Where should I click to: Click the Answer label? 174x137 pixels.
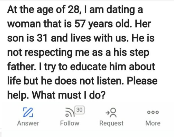point(28,123)
